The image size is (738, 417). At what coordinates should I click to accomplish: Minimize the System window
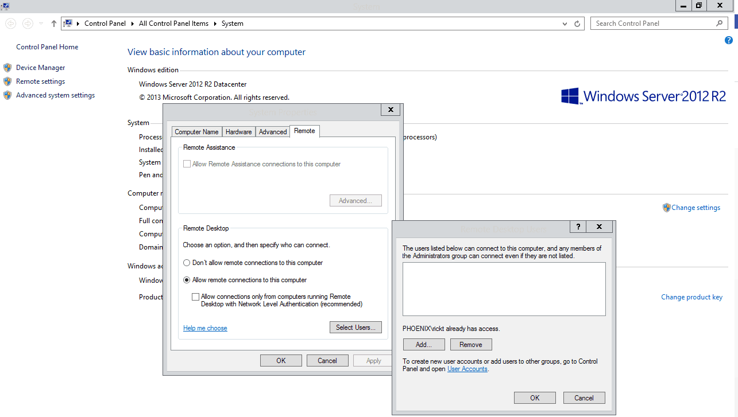(x=682, y=5)
